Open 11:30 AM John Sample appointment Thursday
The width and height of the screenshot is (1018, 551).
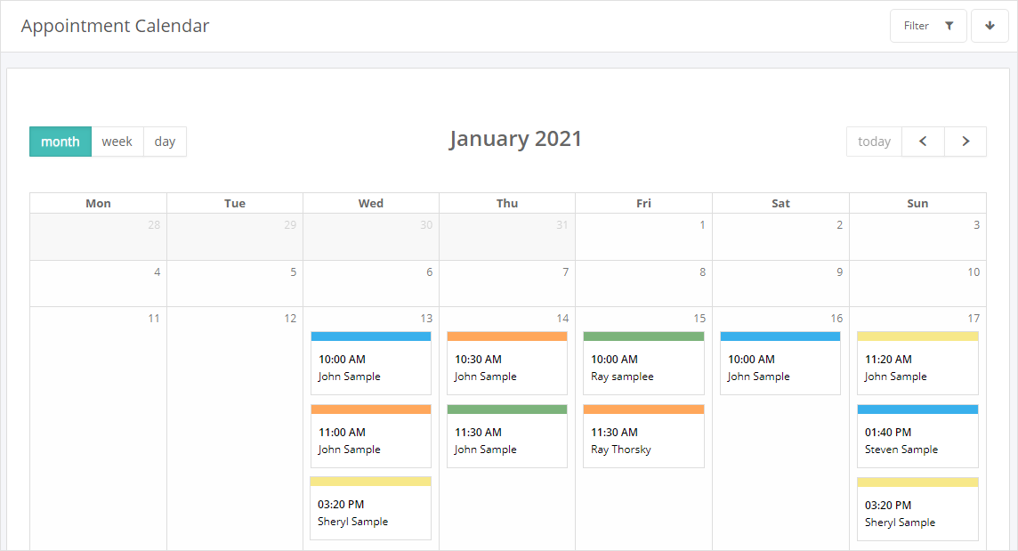(x=506, y=441)
